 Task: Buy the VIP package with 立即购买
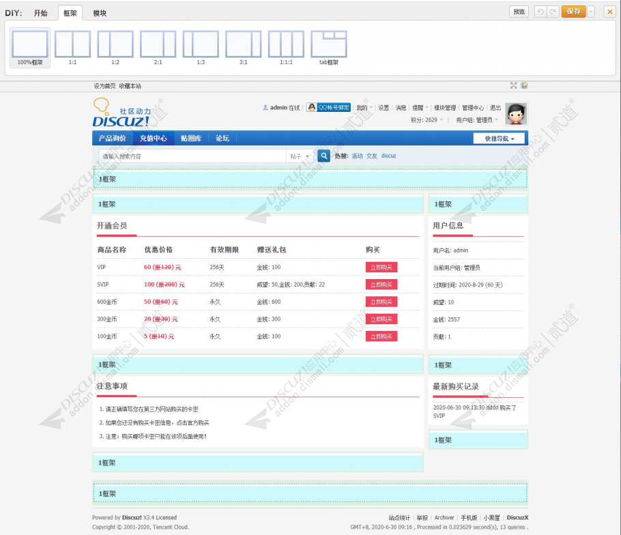click(x=381, y=267)
